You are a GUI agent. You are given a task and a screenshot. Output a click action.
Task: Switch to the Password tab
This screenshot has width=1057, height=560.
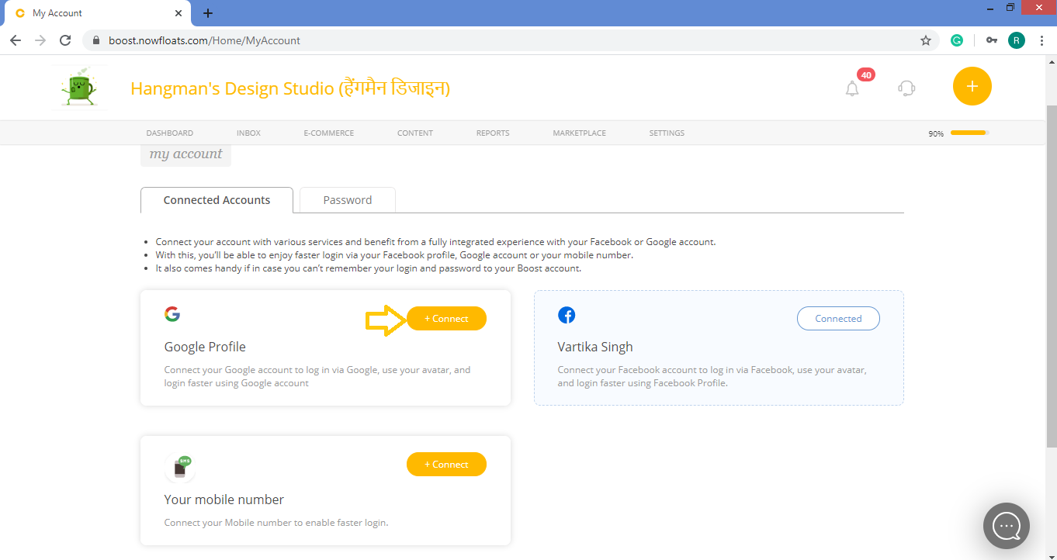point(347,200)
